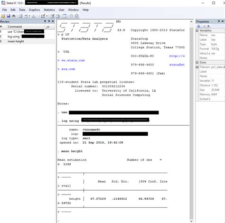Click the results scrollbar down arrow

191,221
